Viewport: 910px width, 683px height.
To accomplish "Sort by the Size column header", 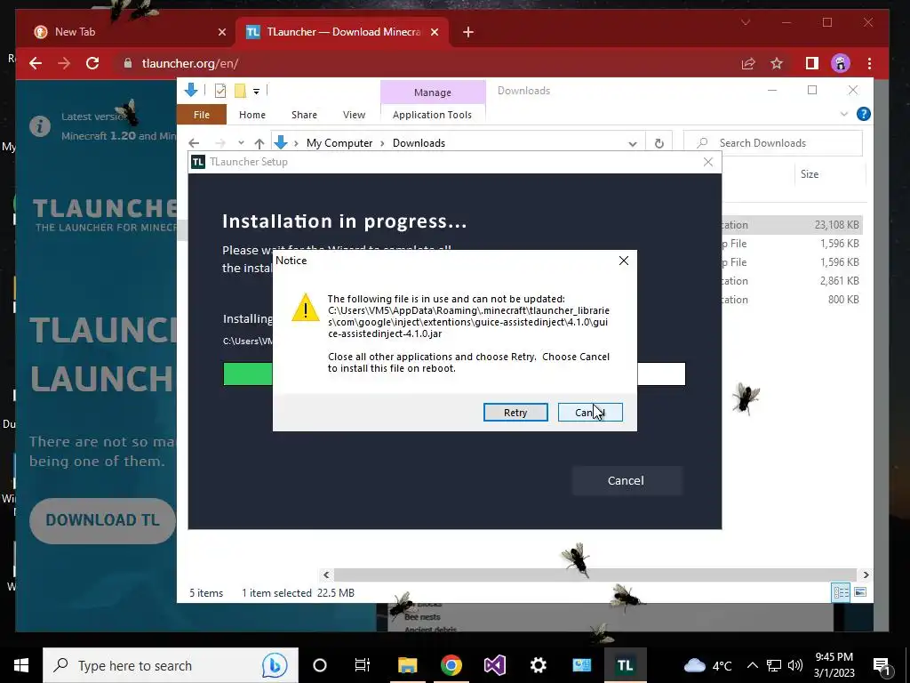I will pos(810,174).
